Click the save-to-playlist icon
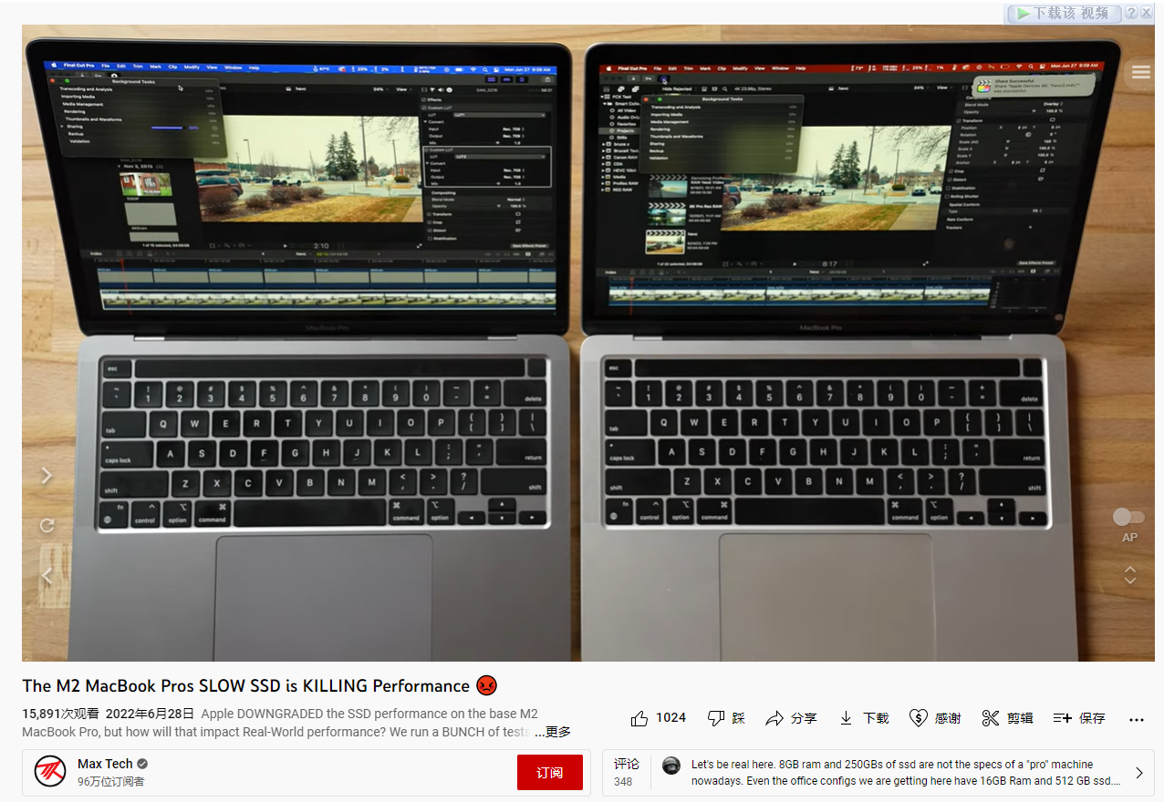 coord(1062,718)
